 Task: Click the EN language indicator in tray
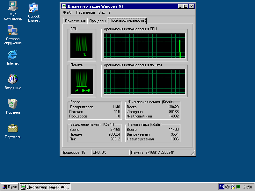click(x=222, y=187)
